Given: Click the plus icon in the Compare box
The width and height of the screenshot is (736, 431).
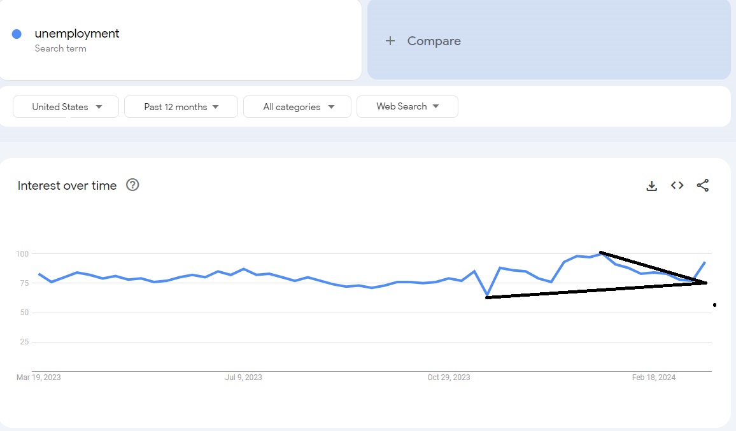Looking at the screenshot, I should (x=390, y=41).
